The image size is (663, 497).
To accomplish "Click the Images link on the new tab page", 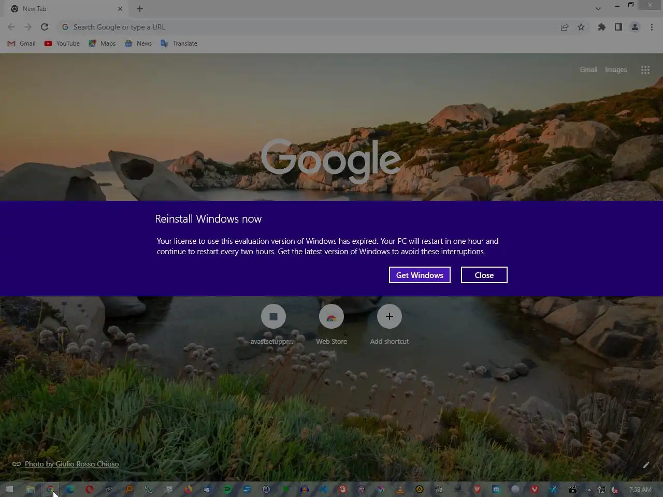I will (x=616, y=69).
